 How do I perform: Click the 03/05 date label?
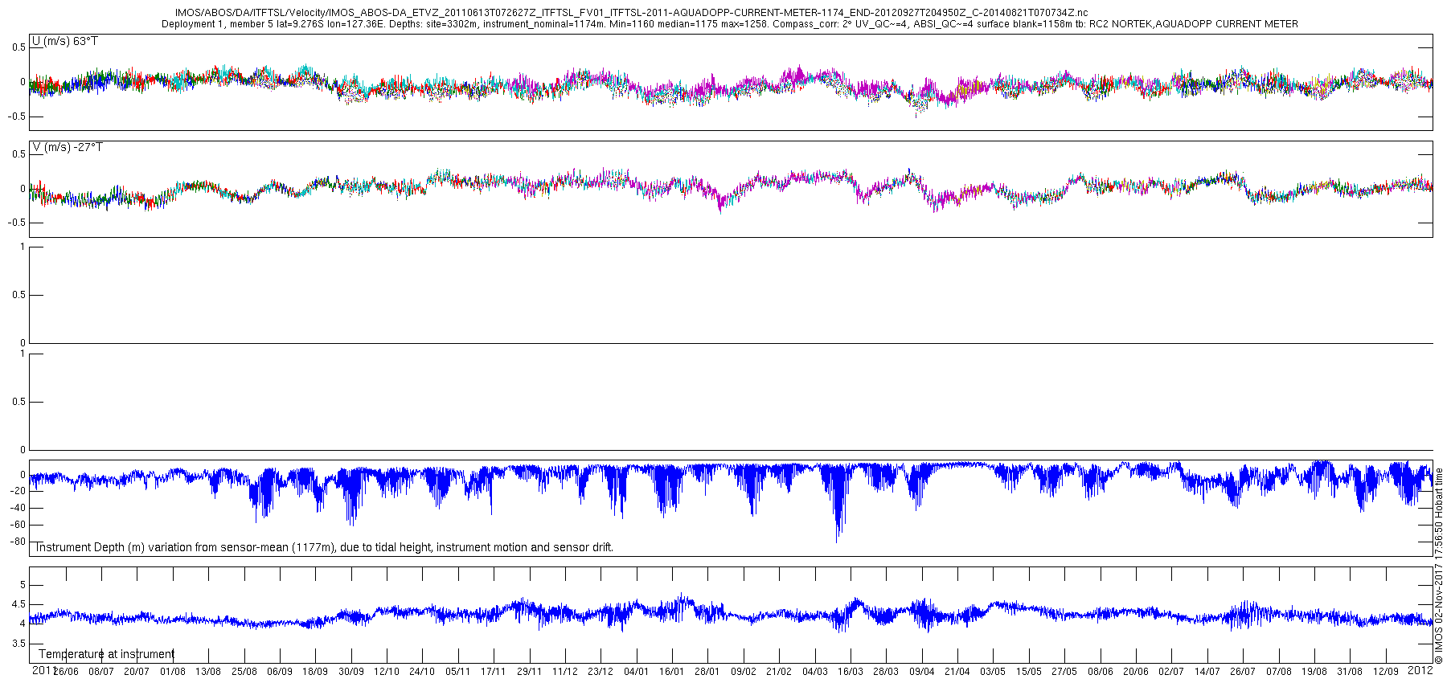coord(993,672)
